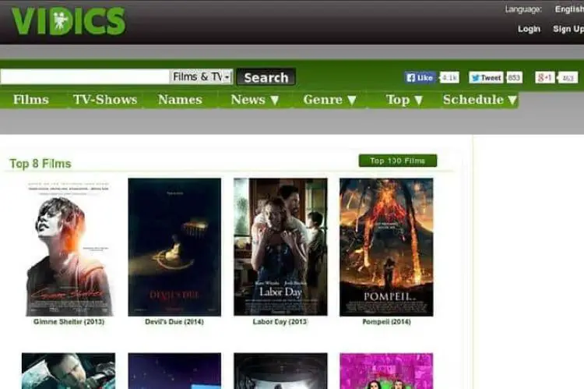
Task: Click the Labor Day (2013) title link
Action: click(280, 321)
